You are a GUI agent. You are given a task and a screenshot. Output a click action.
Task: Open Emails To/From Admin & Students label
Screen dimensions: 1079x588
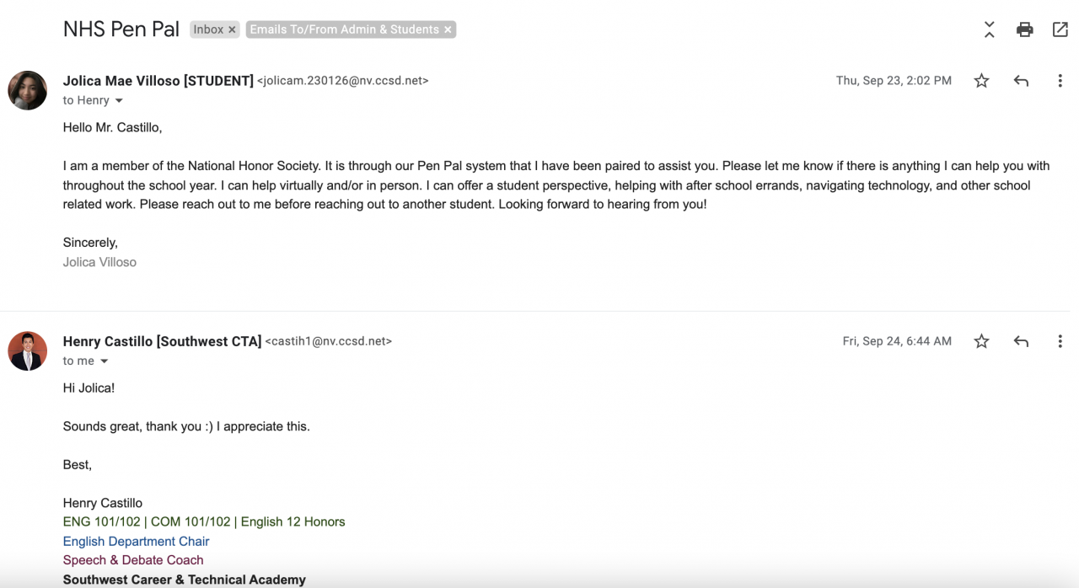(x=344, y=29)
